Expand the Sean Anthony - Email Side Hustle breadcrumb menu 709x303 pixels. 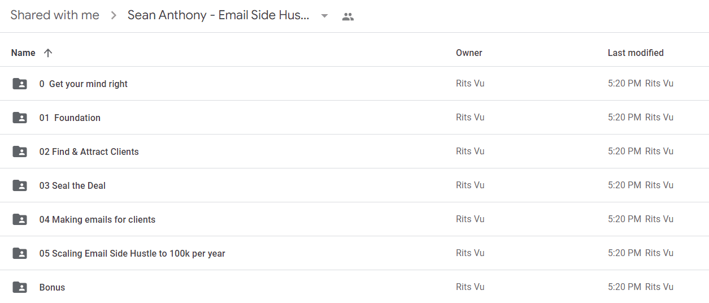219,15
